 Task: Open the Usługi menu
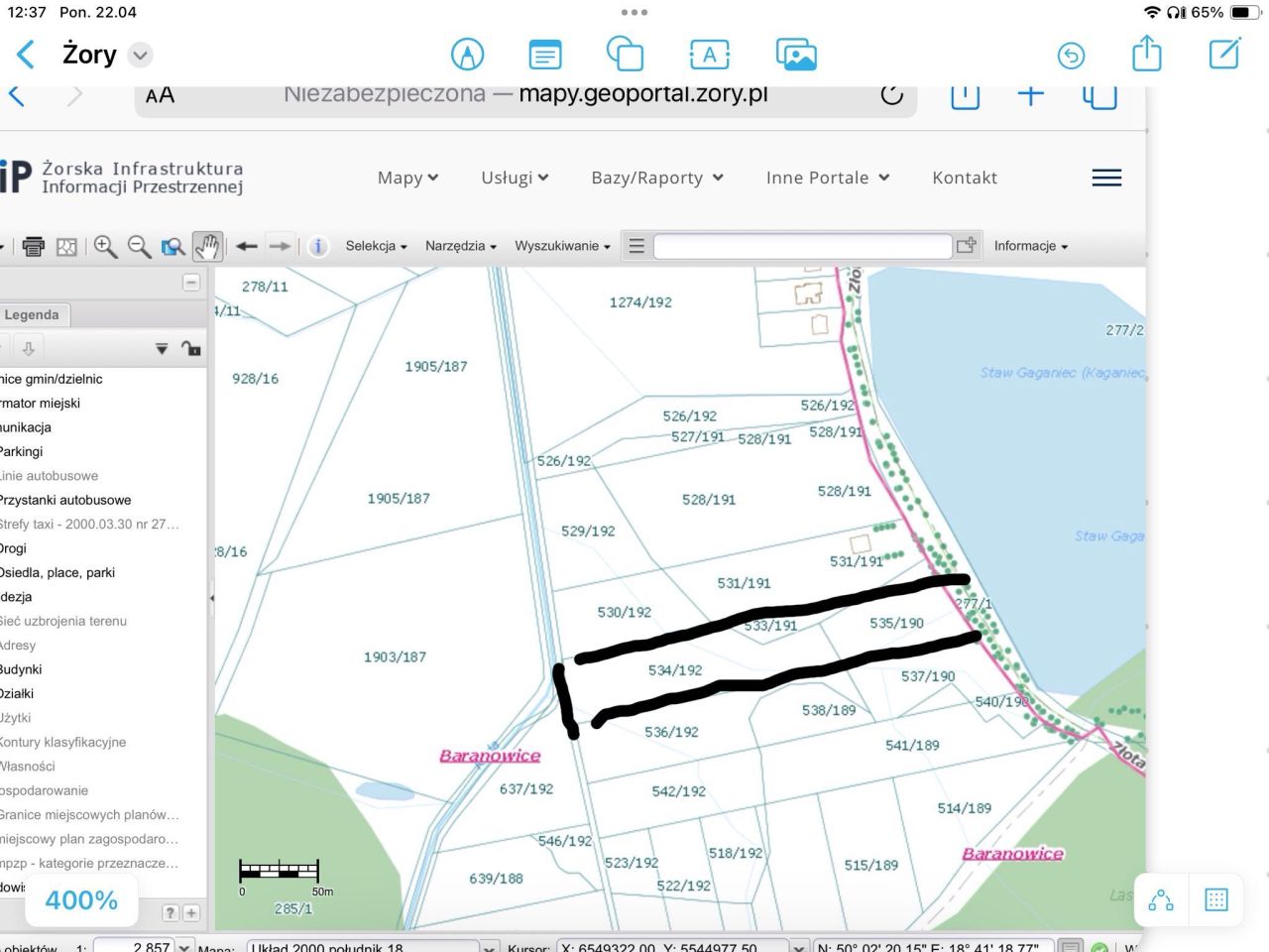pos(515,178)
